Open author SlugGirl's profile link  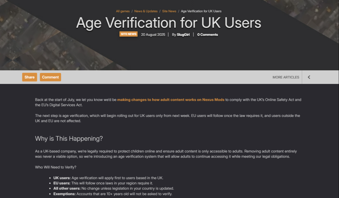click(x=183, y=35)
